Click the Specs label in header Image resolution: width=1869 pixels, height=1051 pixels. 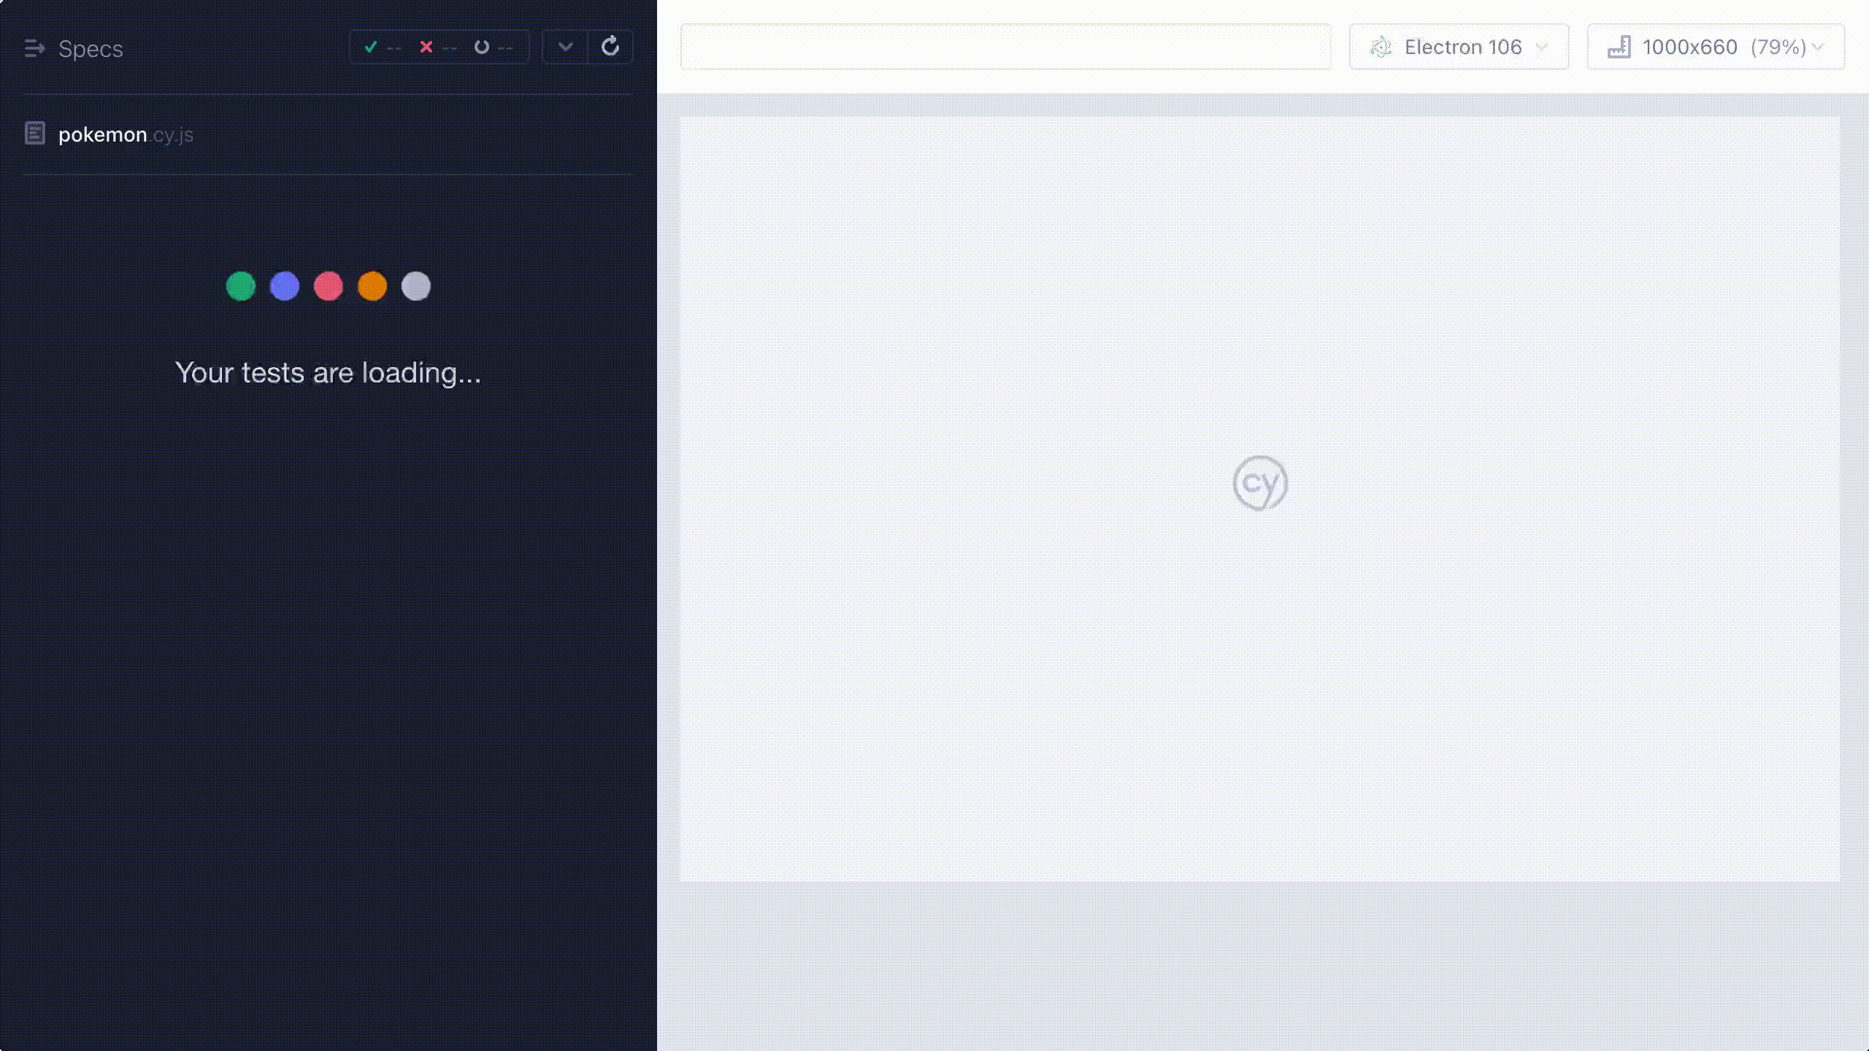coord(91,49)
